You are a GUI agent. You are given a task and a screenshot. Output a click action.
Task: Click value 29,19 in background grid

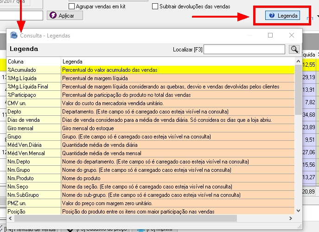tap(309, 77)
